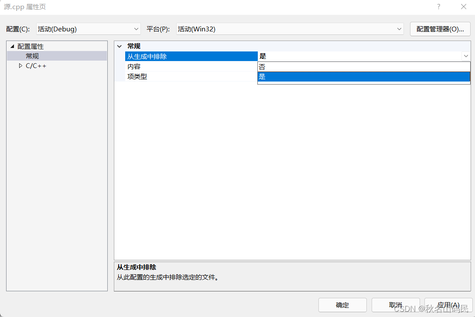Select 常规 in the left tree panel
Viewport: 475px width, 317px height.
tap(32, 56)
